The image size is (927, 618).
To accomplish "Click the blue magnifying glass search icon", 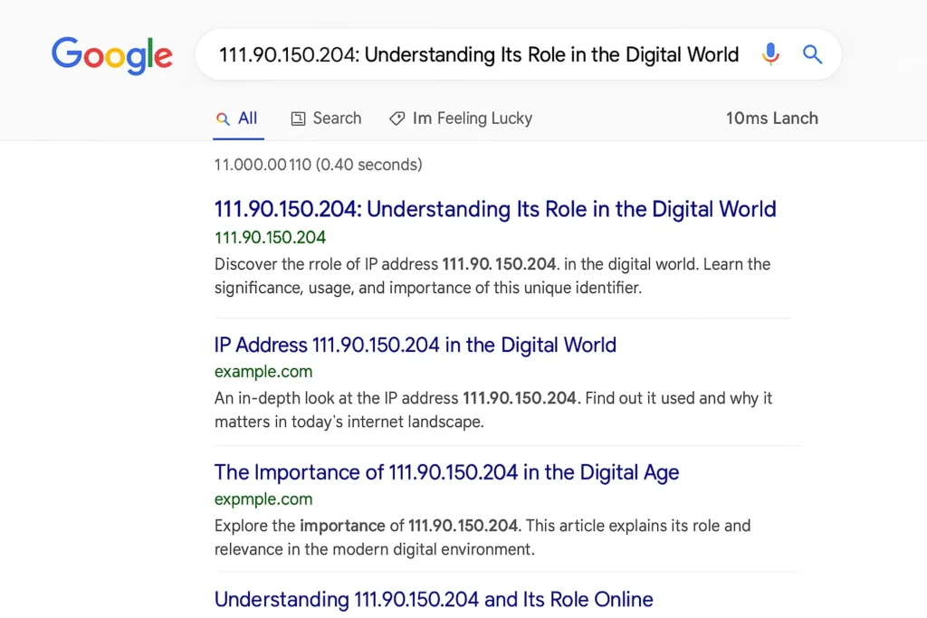I will point(812,55).
